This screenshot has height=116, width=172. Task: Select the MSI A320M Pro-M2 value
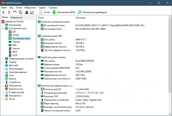click(90, 29)
